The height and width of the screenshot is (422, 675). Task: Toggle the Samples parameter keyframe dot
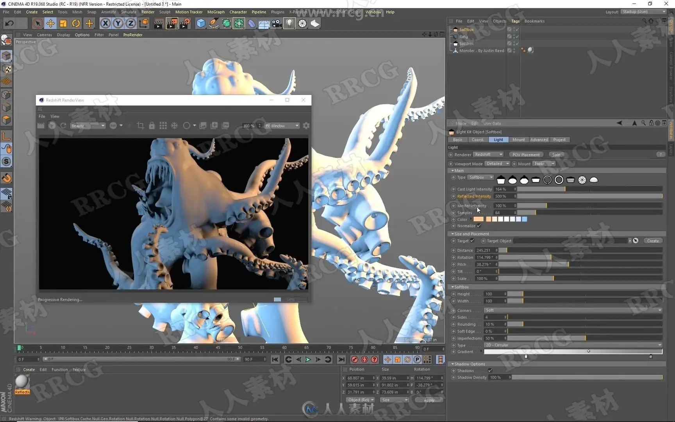tap(453, 213)
